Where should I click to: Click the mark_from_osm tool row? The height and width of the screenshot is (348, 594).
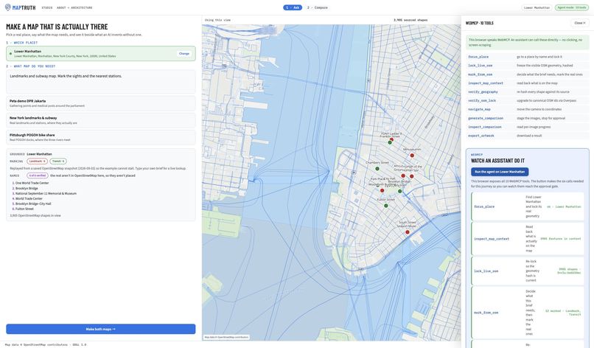(528, 74)
